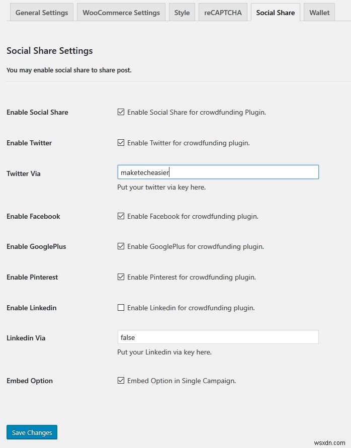Click the Save Changes button
The image size is (351, 448).
pos(32,432)
